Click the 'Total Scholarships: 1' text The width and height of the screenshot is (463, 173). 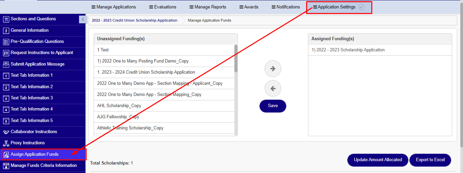click(112, 163)
